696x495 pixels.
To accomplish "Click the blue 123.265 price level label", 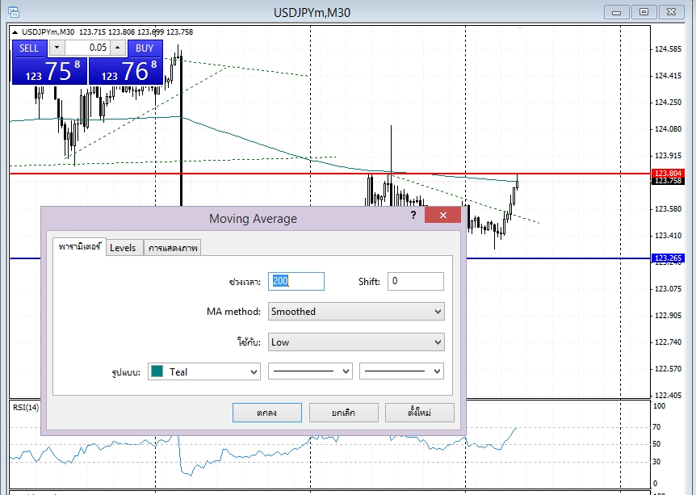I will (x=668, y=258).
